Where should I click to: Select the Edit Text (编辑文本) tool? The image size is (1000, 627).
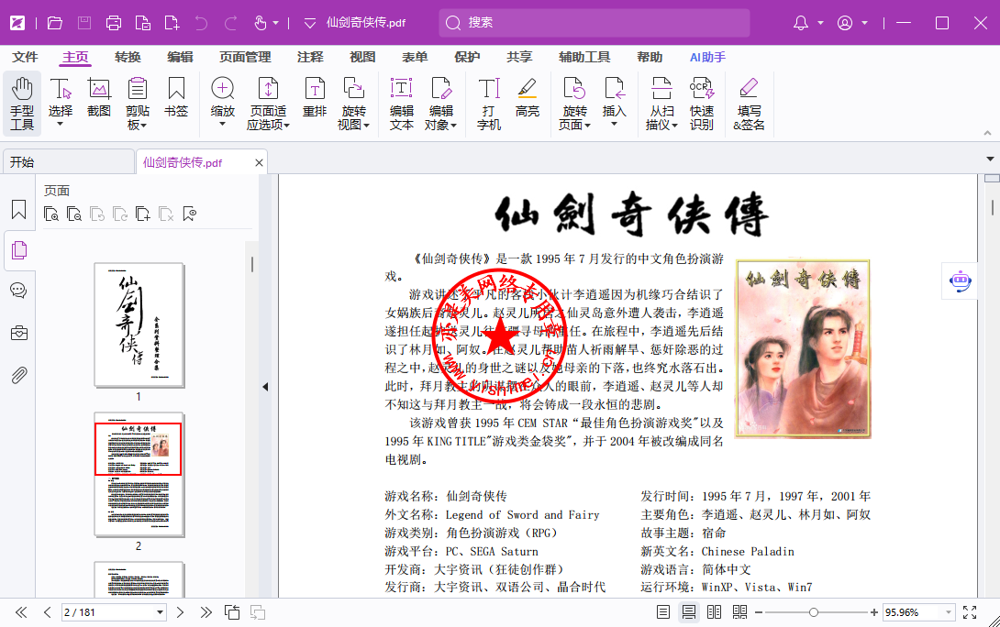(402, 103)
